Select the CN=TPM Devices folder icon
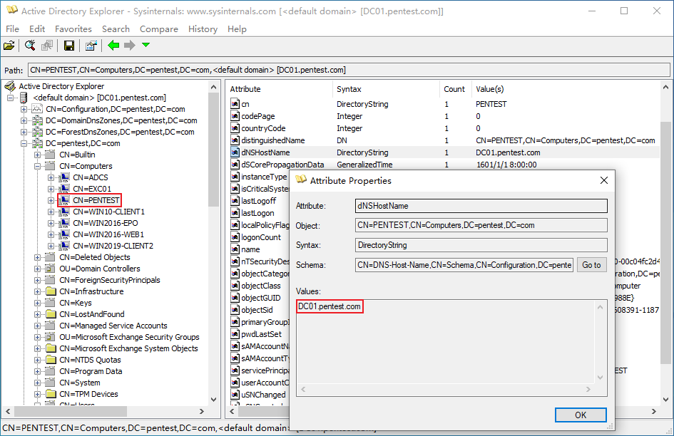This screenshot has height=436, width=674. pos(51,394)
